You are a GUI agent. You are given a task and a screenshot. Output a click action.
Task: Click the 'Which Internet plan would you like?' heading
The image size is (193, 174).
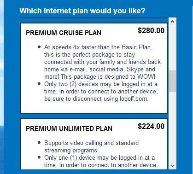(x=82, y=11)
